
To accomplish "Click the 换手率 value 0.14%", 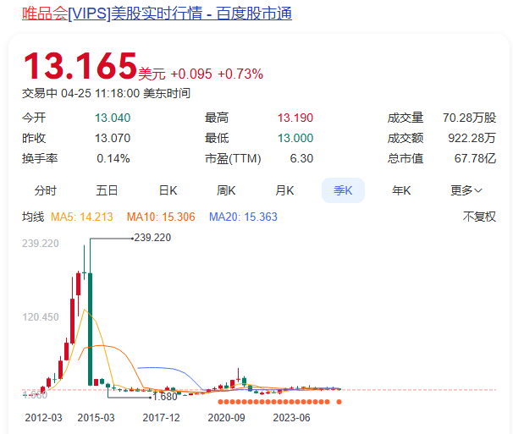I will click(x=113, y=158).
